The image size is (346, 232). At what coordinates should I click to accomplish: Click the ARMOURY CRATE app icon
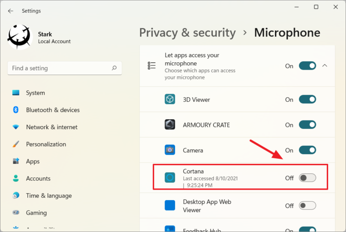click(x=170, y=125)
